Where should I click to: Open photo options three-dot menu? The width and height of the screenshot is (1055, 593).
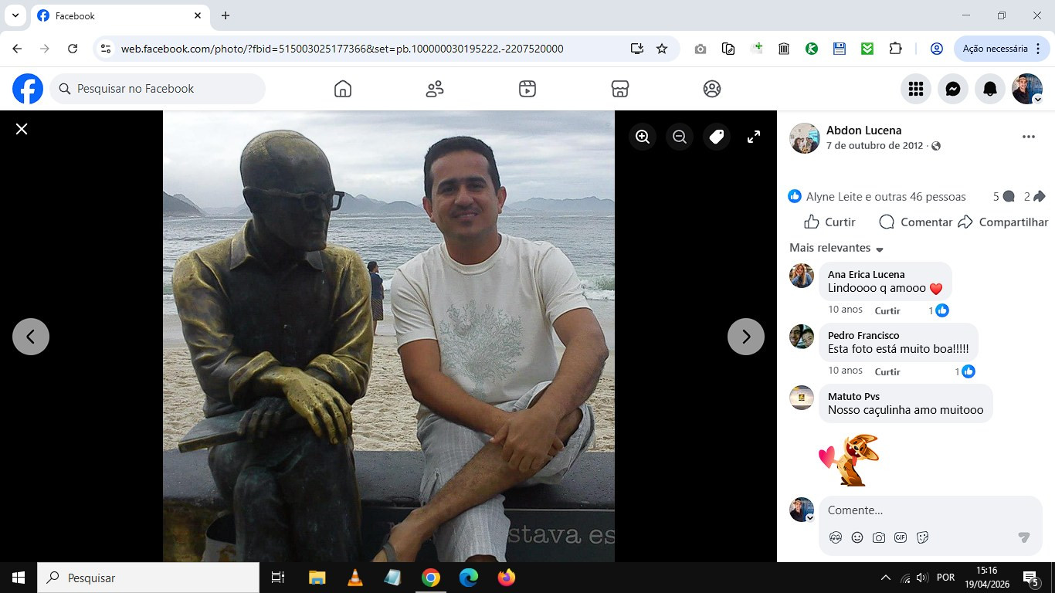[1028, 137]
